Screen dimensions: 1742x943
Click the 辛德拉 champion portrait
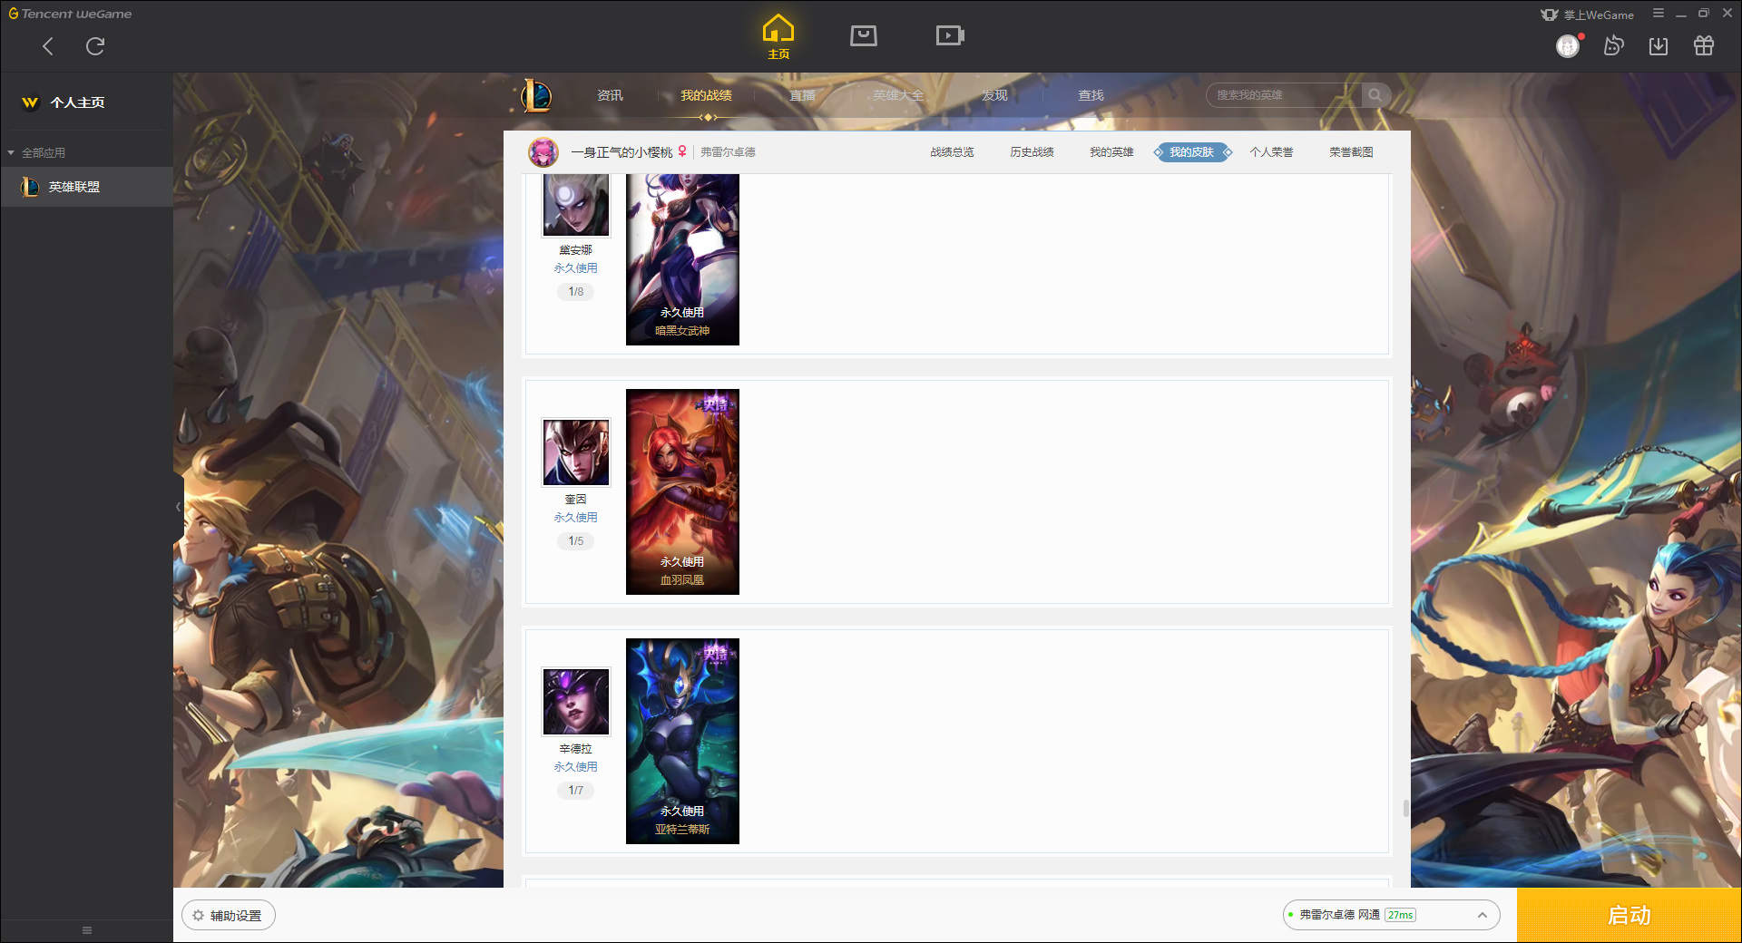576,702
